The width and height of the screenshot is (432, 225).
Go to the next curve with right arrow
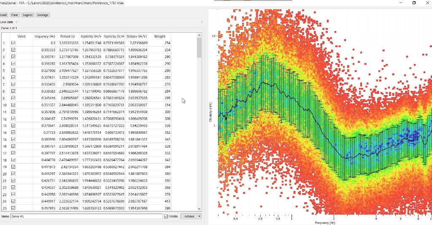pyautogui.click(x=202, y=22)
